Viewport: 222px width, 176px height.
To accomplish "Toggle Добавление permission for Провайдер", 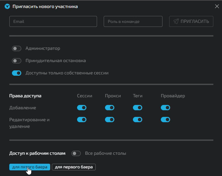I will coord(166,108).
